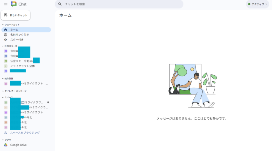Screen dimensions: 272x151
Task: Click the 新しいチャット button
Action: click(x=16, y=15)
